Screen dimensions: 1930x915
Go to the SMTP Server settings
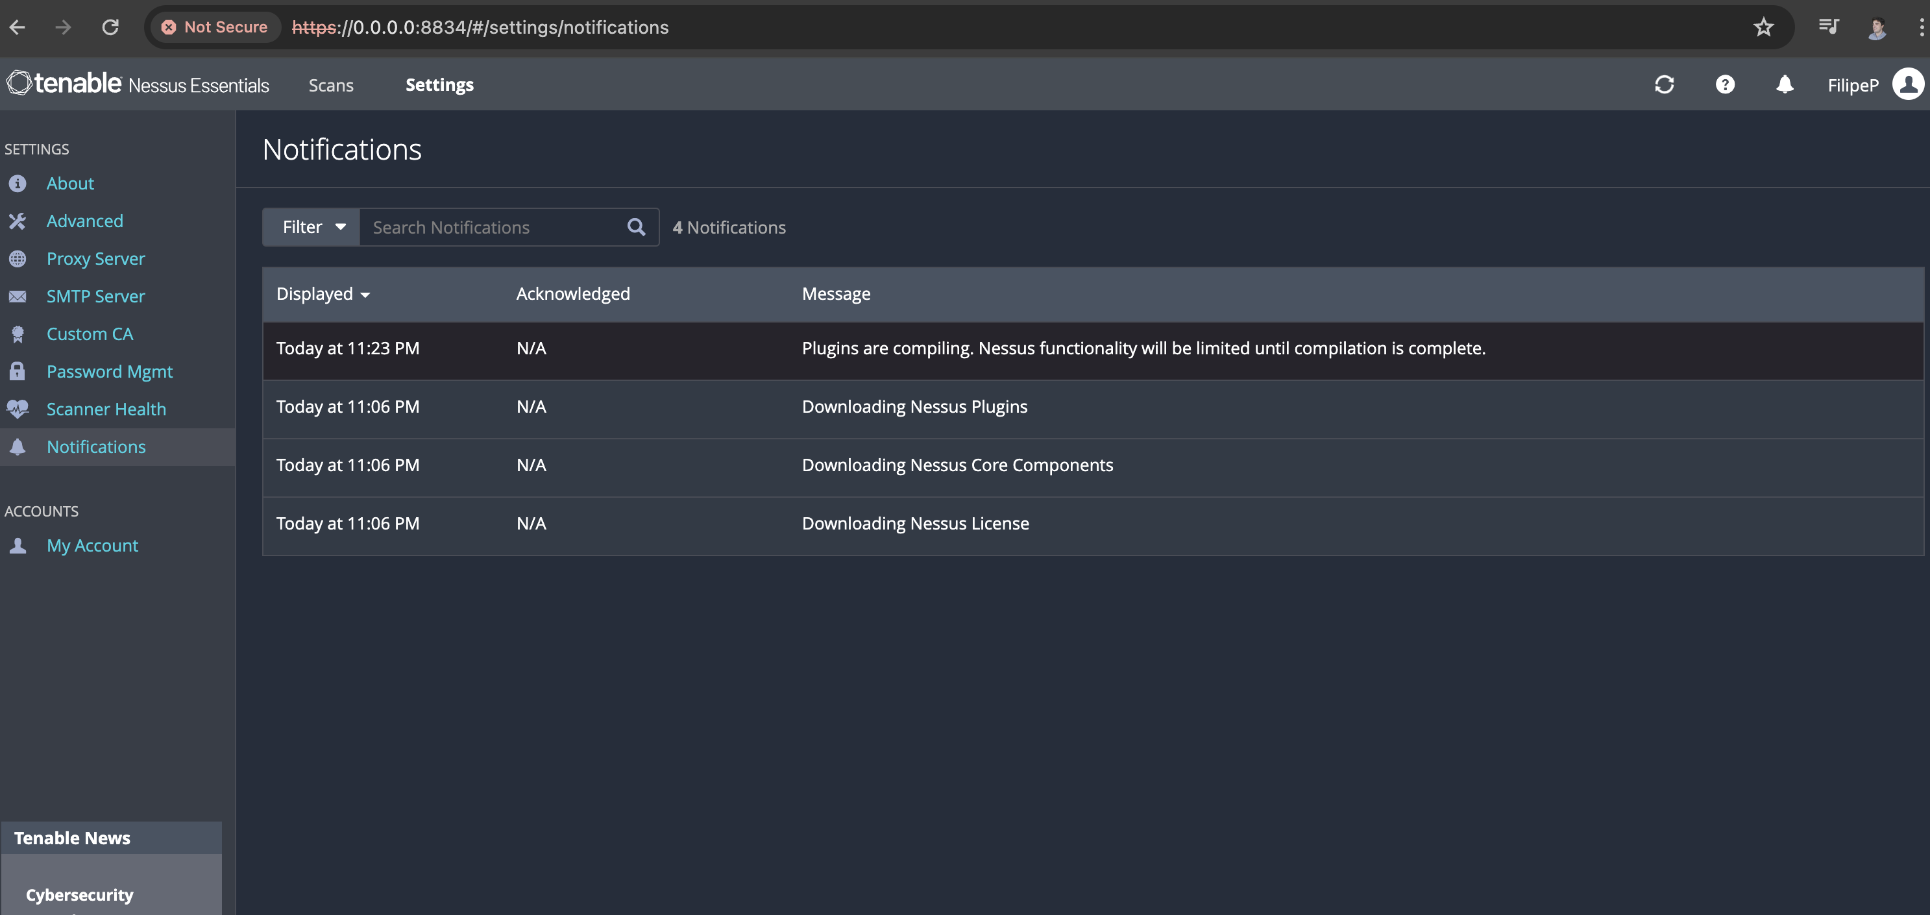click(x=95, y=296)
